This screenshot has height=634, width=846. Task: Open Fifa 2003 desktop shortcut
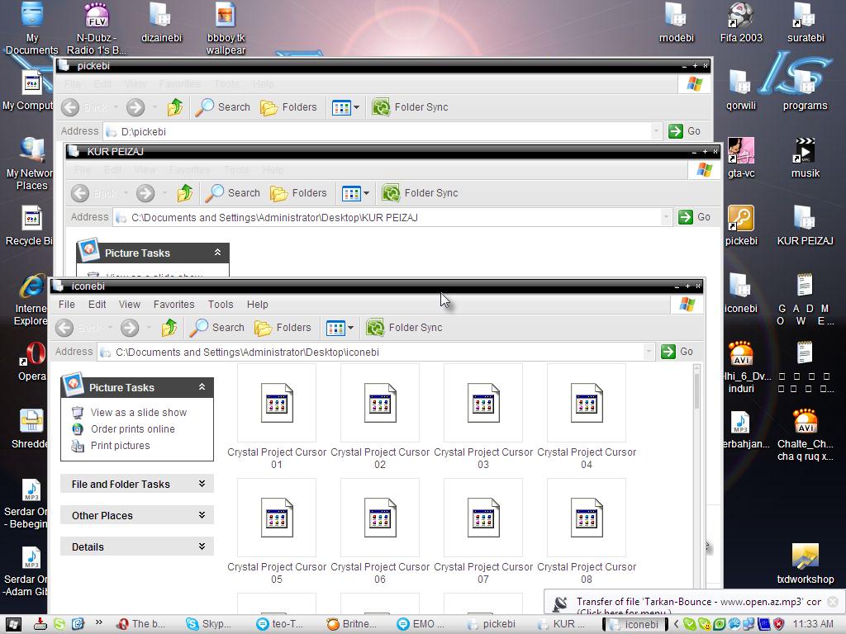(741, 22)
